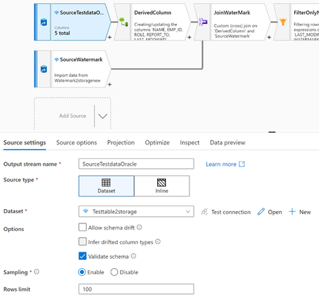This screenshot has width=319, height=297.
Task: Switch to the Projection tab
Action: point(121,142)
